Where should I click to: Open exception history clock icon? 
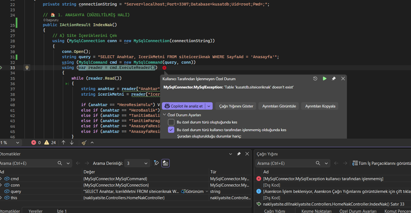315,79
